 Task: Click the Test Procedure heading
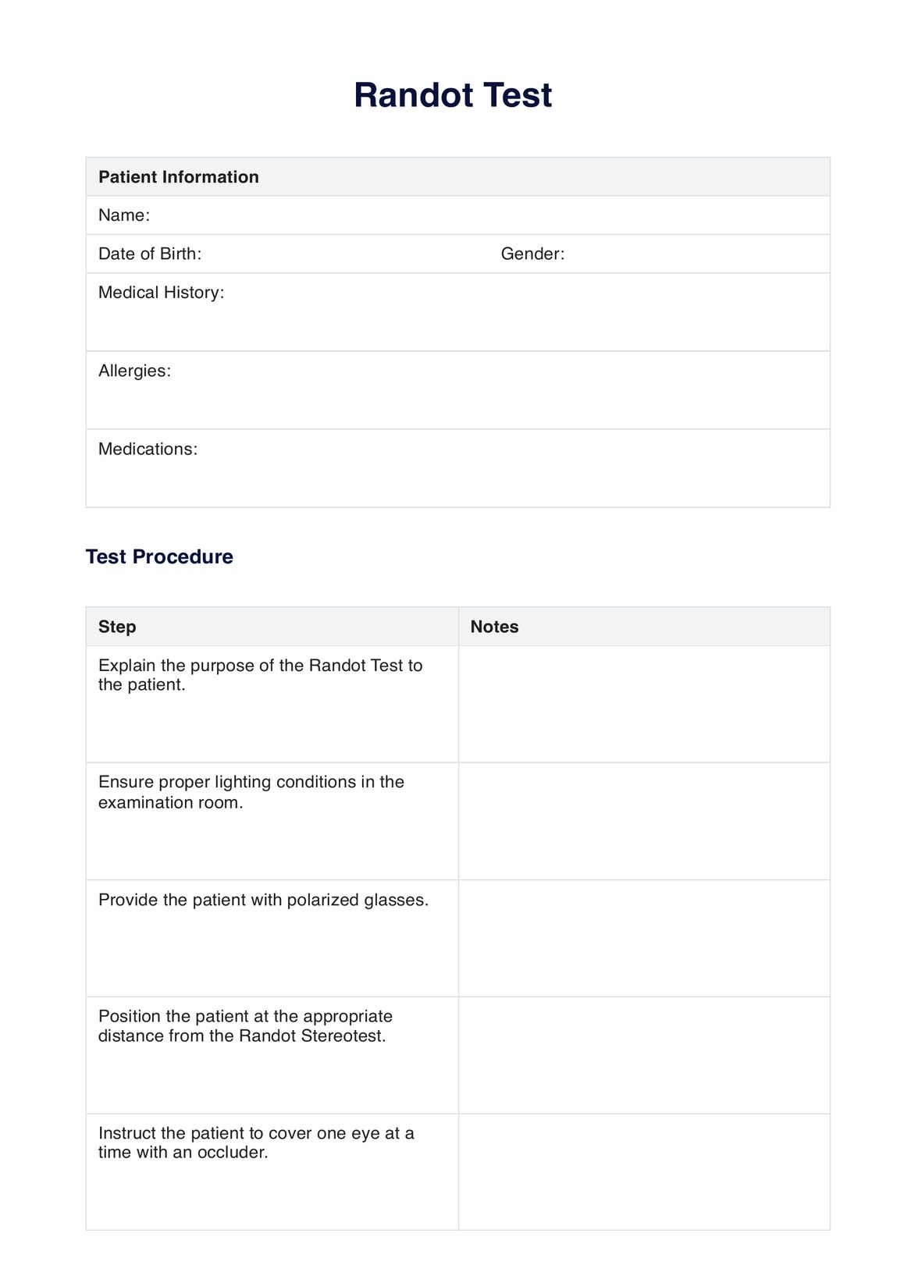click(x=159, y=556)
